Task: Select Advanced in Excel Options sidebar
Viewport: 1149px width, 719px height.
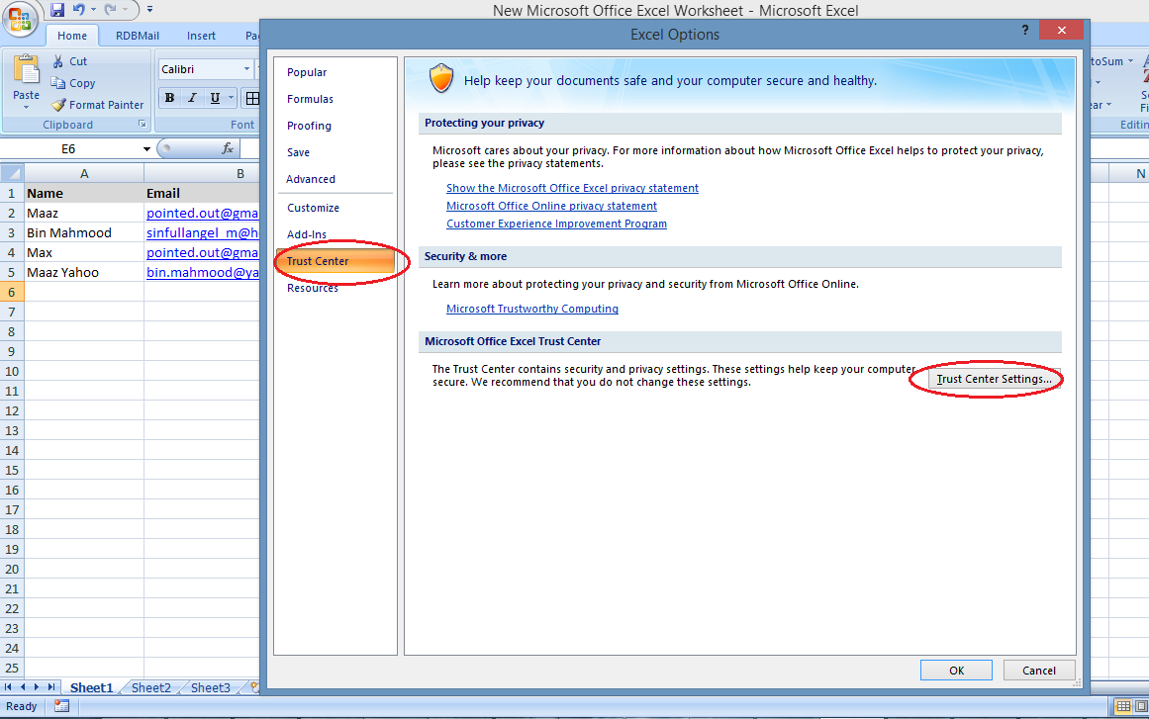Action: [335, 179]
